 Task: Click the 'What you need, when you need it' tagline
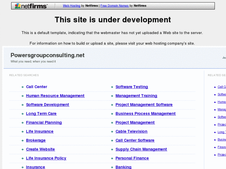[33, 61]
